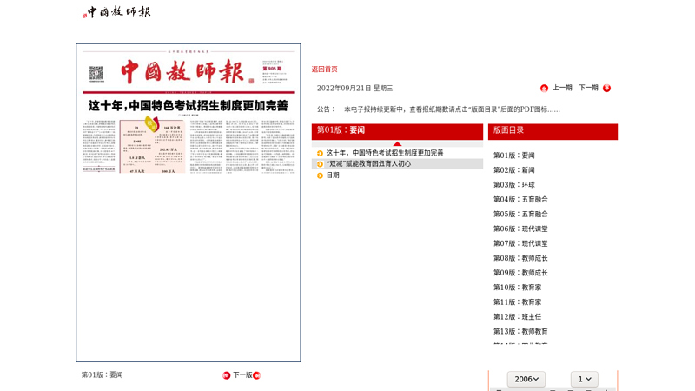
Task: Click the previous-issue red arrow icon beside 上一期
Action: click(544, 89)
